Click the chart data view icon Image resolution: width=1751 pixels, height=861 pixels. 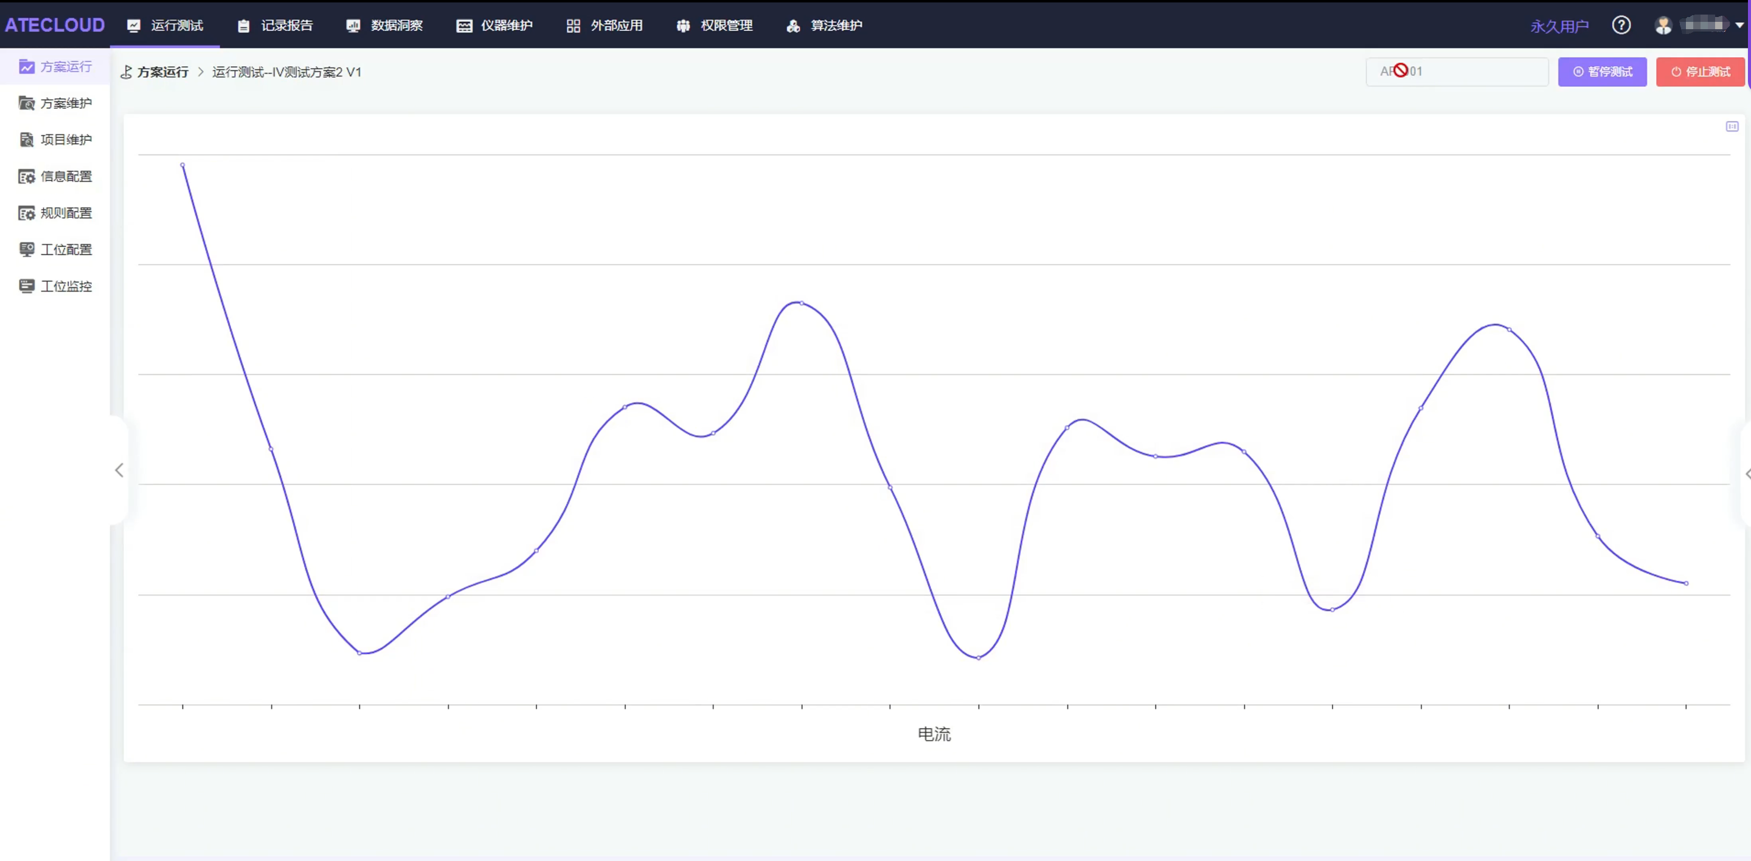(1732, 126)
